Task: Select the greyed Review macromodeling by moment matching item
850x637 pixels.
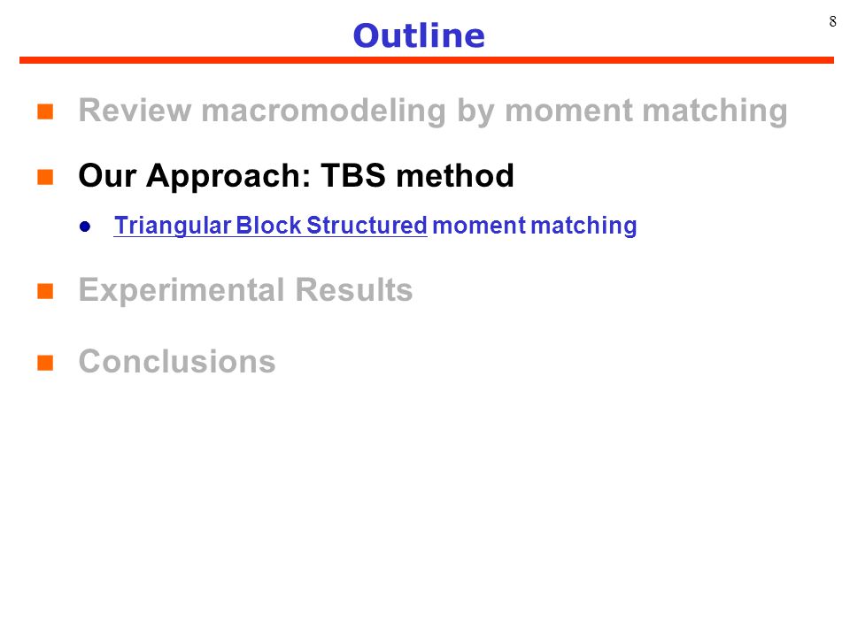Action: (x=433, y=111)
